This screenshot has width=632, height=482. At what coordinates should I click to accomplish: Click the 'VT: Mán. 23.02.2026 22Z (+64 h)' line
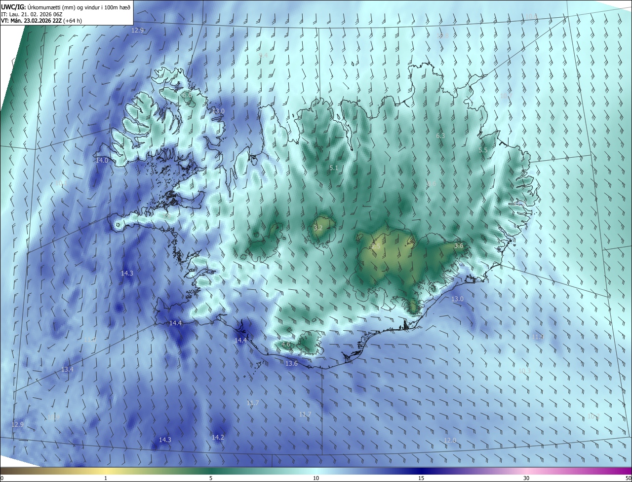pos(42,21)
